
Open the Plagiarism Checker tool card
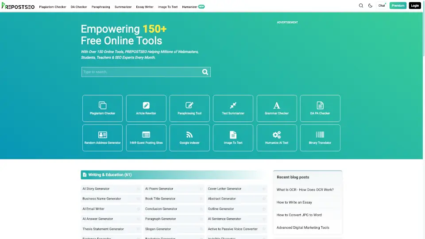click(102, 108)
